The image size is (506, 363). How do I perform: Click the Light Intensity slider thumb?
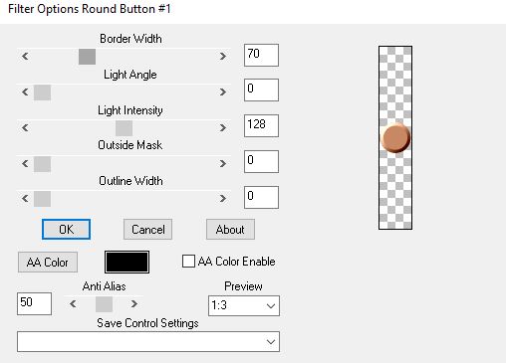coord(124,128)
